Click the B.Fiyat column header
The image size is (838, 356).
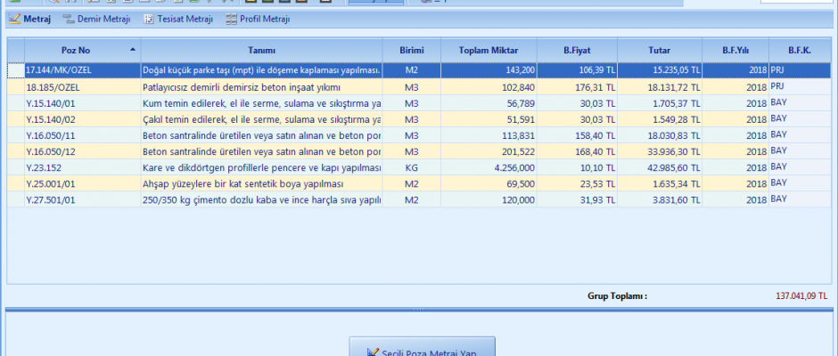(578, 50)
